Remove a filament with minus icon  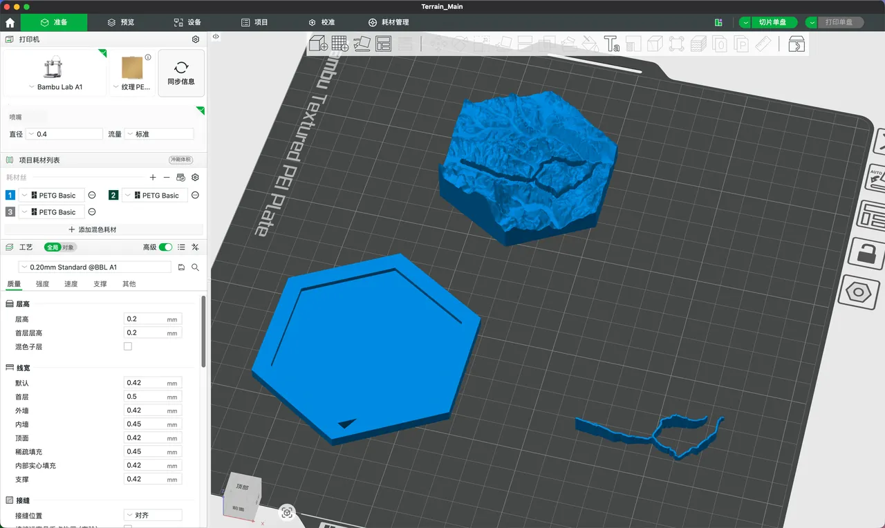tap(167, 178)
